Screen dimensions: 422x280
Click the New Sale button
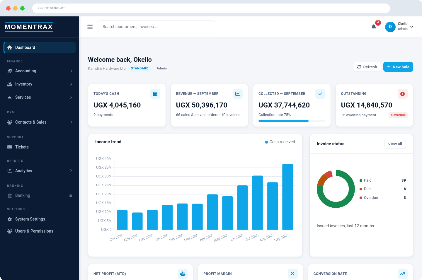click(398, 67)
